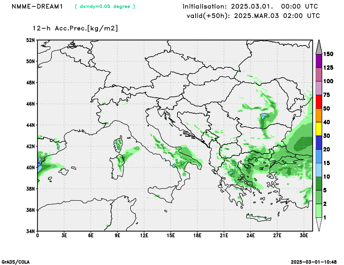The image size is (344, 265).
Task: Click the NMME-DREAM1 model title
Action: (x=37, y=6)
